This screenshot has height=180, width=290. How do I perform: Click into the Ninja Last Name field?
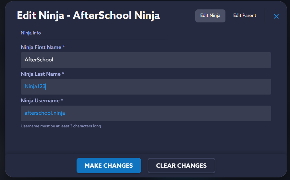(146, 87)
